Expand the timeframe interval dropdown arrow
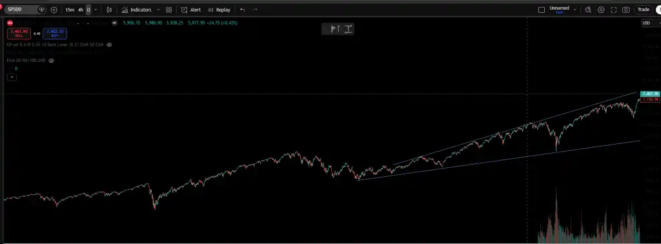This screenshot has width=661, height=244. [96, 10]
